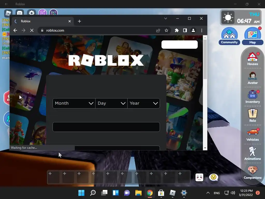Image resolution: width=265 pixels, height=199 pixels.
Task: Stop loading the roblox.com page
Action: [32, 31]
